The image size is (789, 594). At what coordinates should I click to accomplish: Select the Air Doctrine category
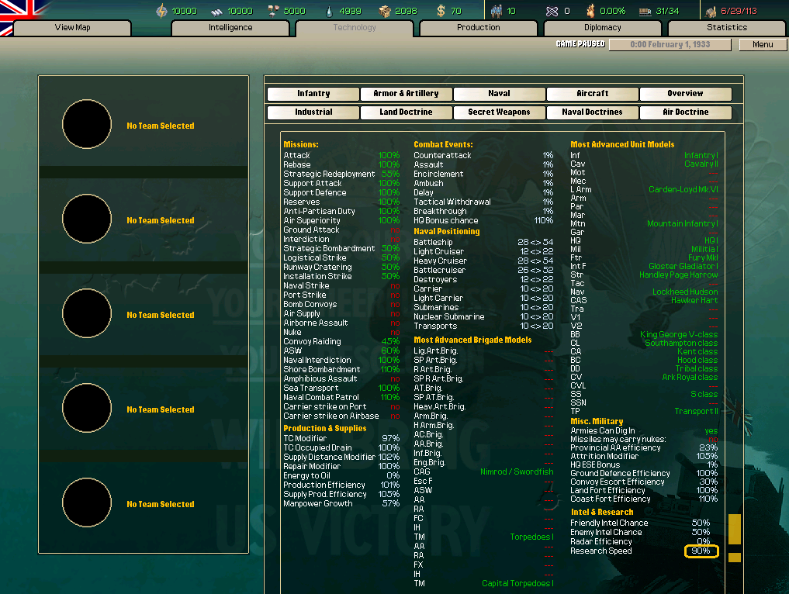[x=685, y=112]
